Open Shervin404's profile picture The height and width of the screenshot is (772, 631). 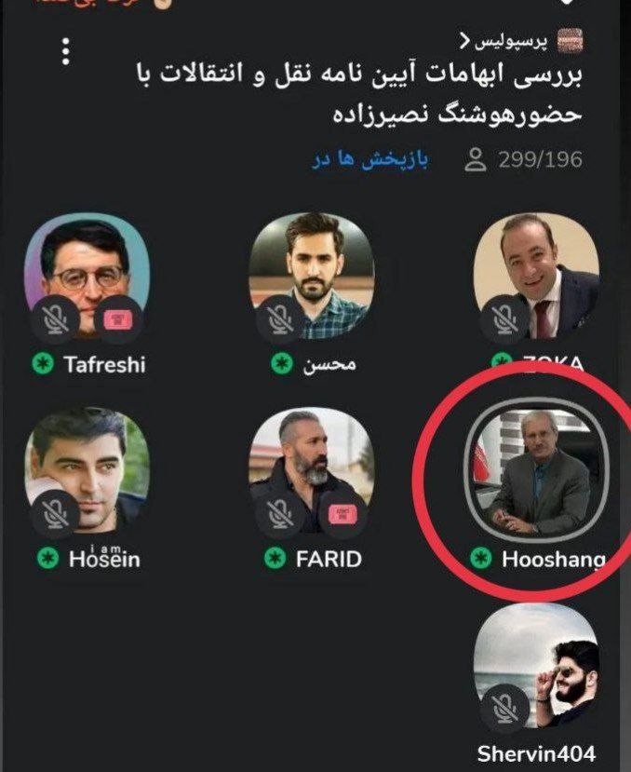pyautogui.click(x=536, y=666)
